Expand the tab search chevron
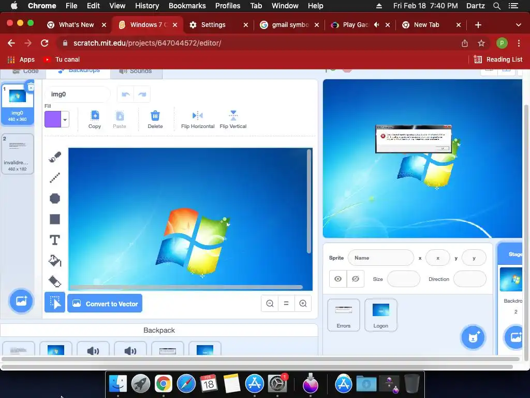Image resolution: width=530 pixels, height=398 pixels. point(519,25)
